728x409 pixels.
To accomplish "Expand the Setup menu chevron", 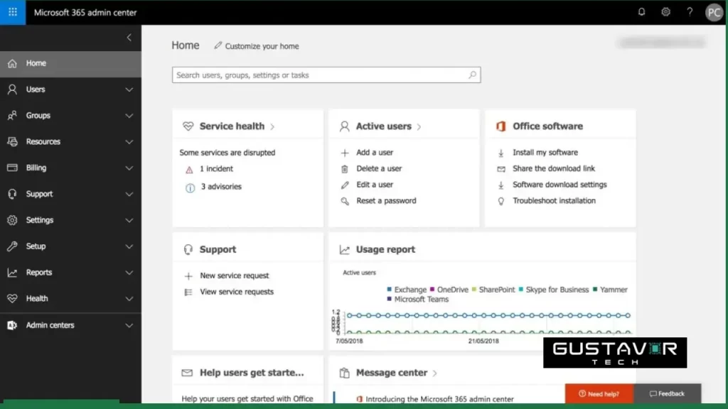I will [x=129, y=246].
